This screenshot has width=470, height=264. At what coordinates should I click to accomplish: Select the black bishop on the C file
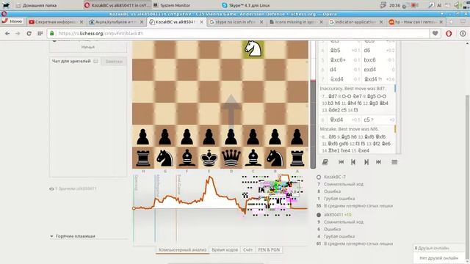click(253, 158)
